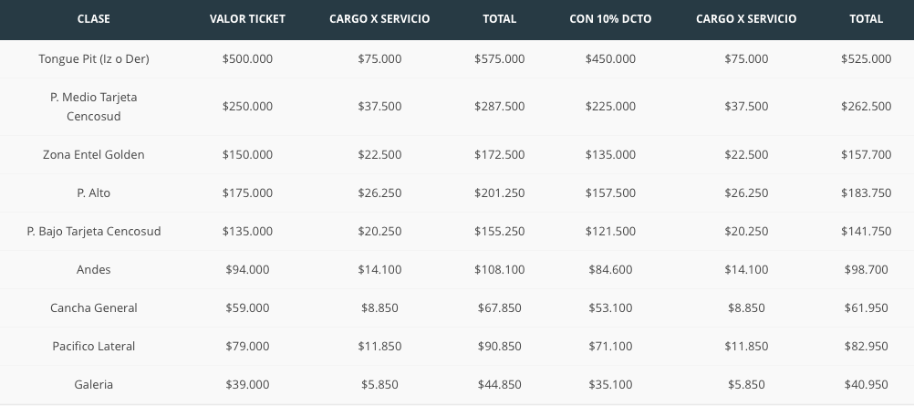The image size is (914, 406).
Task: Click the $121.500 discount value cell
Action: pyautogui.click(x=611, y=231)
